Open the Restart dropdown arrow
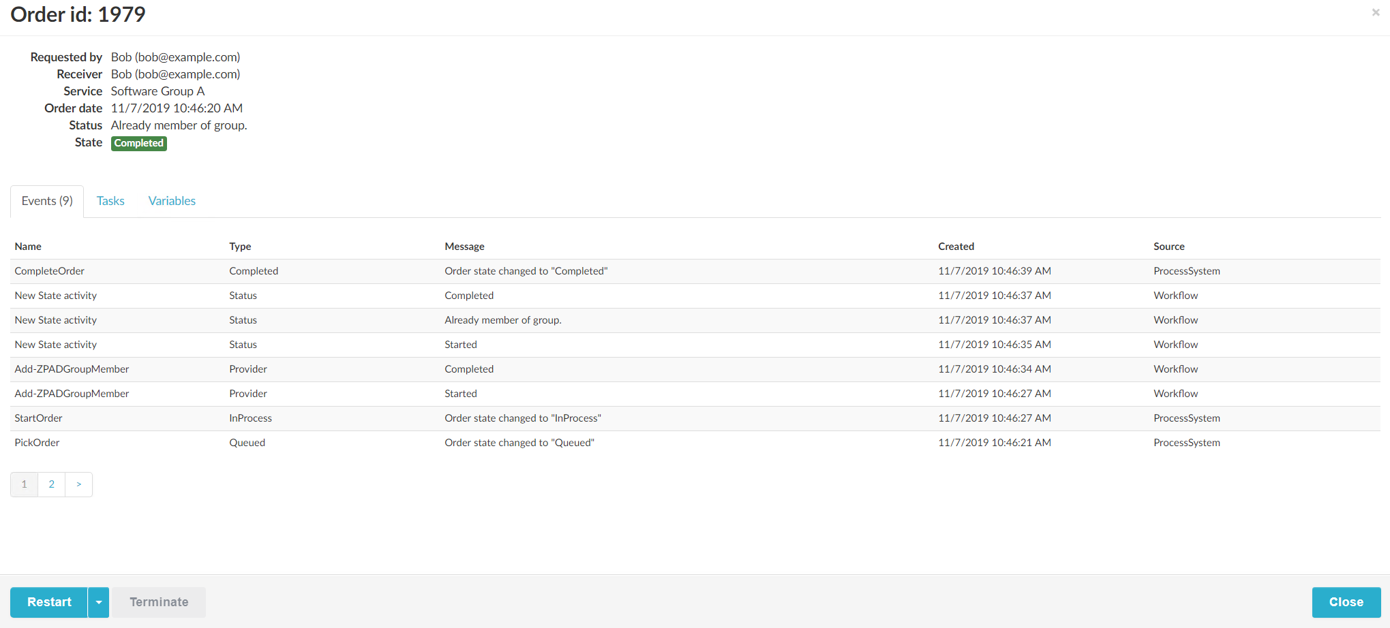The height and width of the screenshot is (628, 1390). pyautogui.click(x=99, y=602)
